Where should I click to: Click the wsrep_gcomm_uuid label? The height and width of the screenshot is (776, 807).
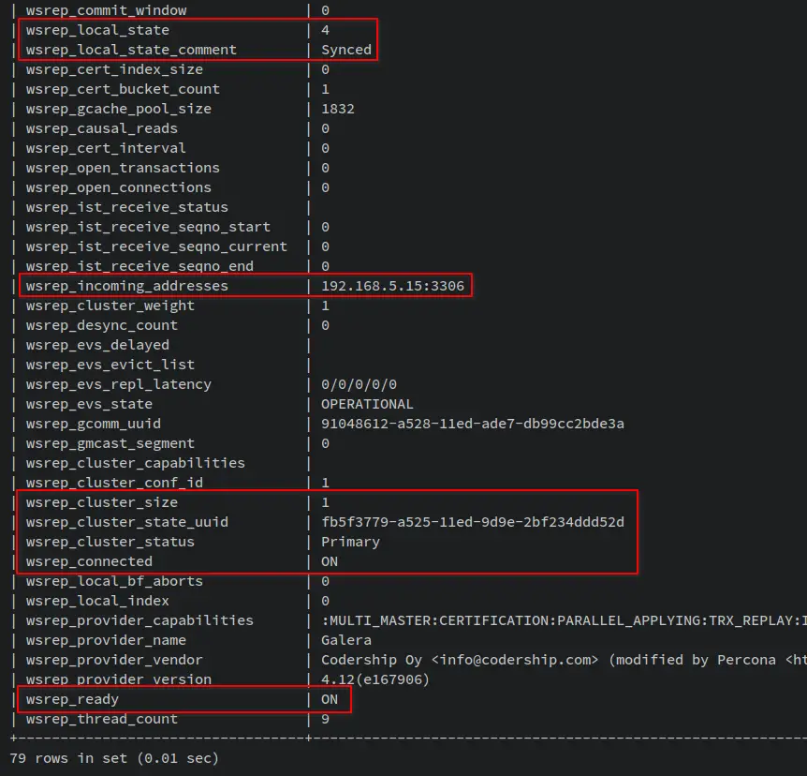(x=94, y=424)
